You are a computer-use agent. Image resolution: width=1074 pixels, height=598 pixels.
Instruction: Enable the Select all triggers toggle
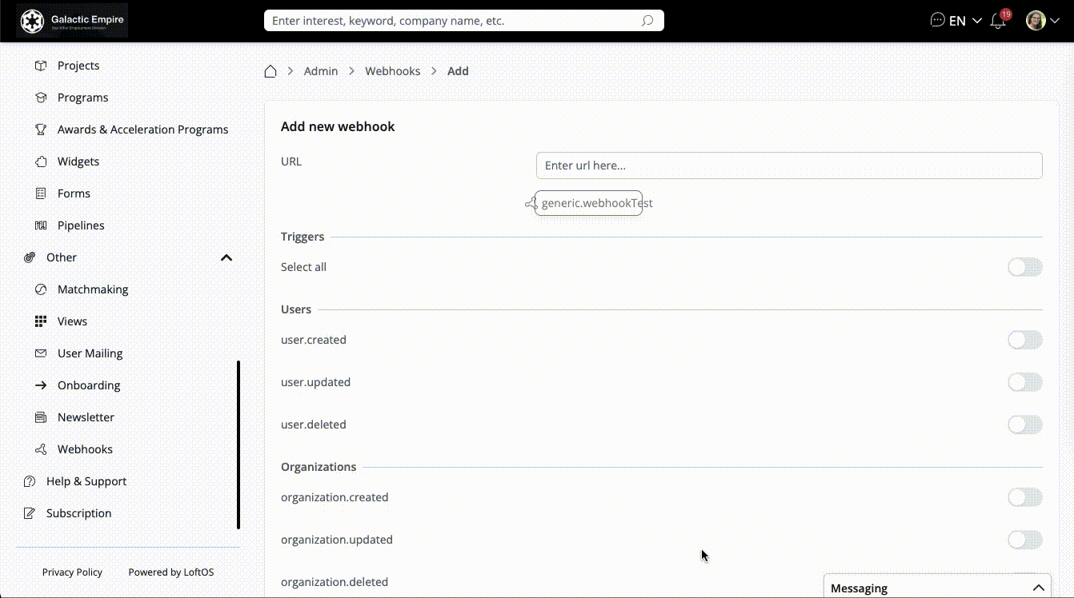pyautogui.click(x=1024, y=267)
